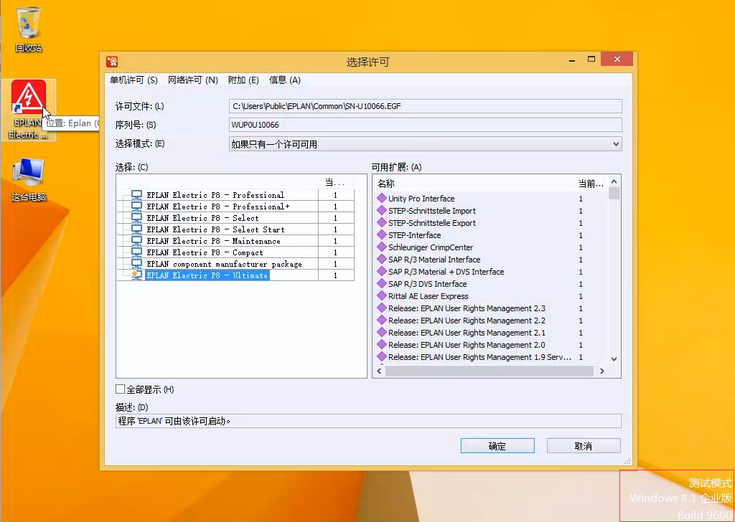The image size is (735, 522).
Task: Select EPLAN component manufacturer package text
Action: [x=224, y=264]
